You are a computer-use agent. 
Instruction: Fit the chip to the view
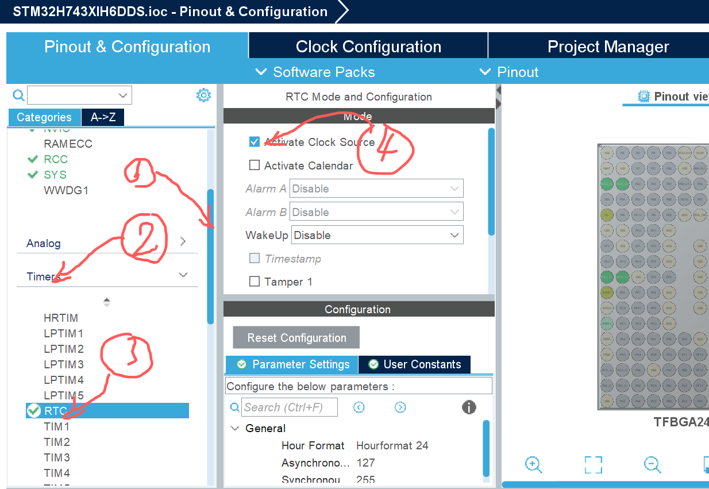[x=593, y=464]
